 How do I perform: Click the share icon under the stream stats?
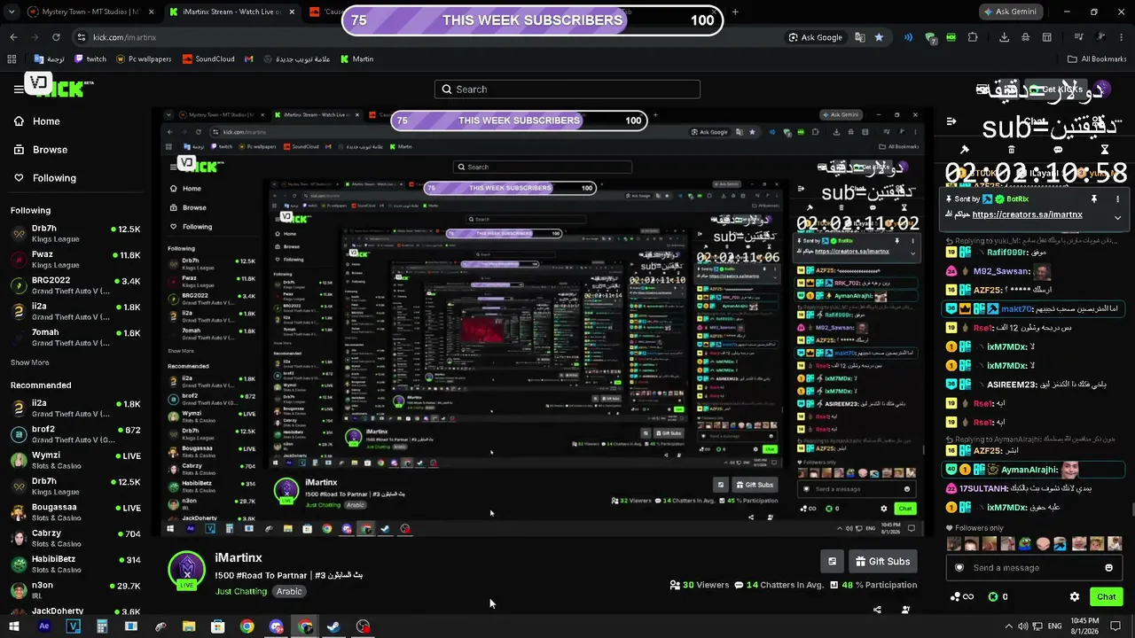[x=877, y=610]
